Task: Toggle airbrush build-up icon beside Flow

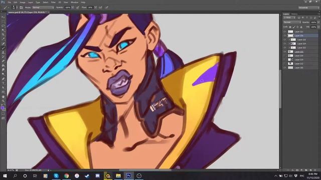Action: pos(100,7)
